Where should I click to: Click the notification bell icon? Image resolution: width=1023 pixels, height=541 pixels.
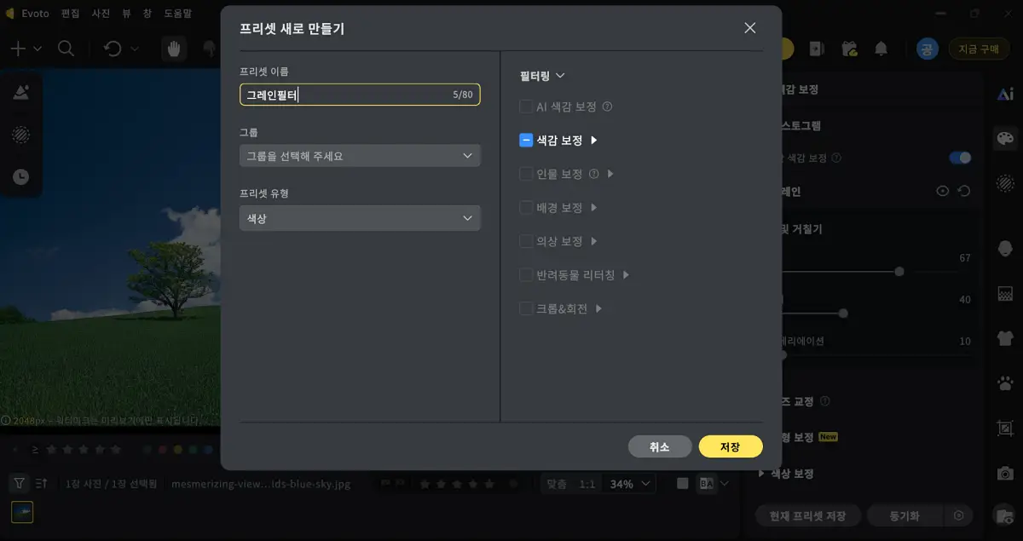[881, 49]
